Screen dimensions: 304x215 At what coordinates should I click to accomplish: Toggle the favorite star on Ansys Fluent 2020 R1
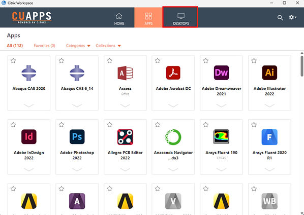[254, 125]
